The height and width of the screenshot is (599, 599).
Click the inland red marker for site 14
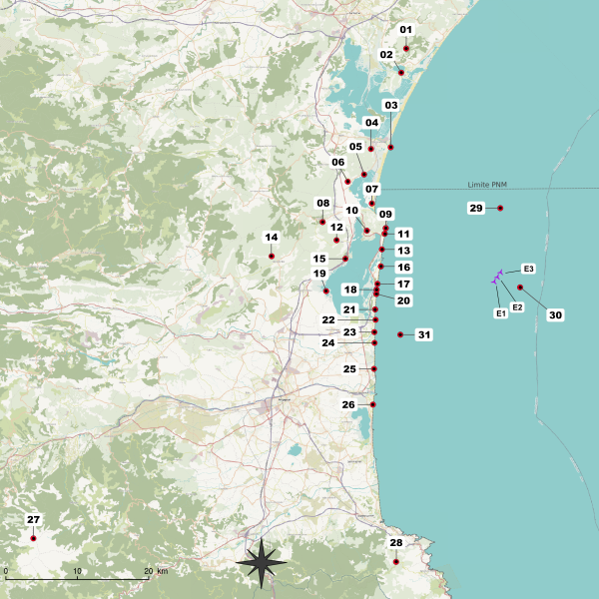tap(272, 256)
